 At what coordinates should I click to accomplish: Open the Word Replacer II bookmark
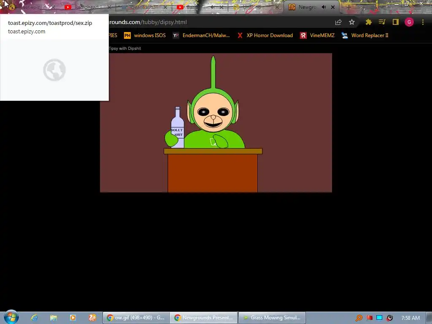[365, 35]
